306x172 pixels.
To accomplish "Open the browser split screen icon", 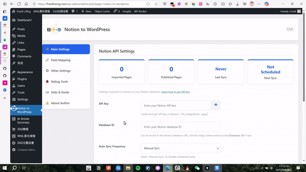I will 223,4.
